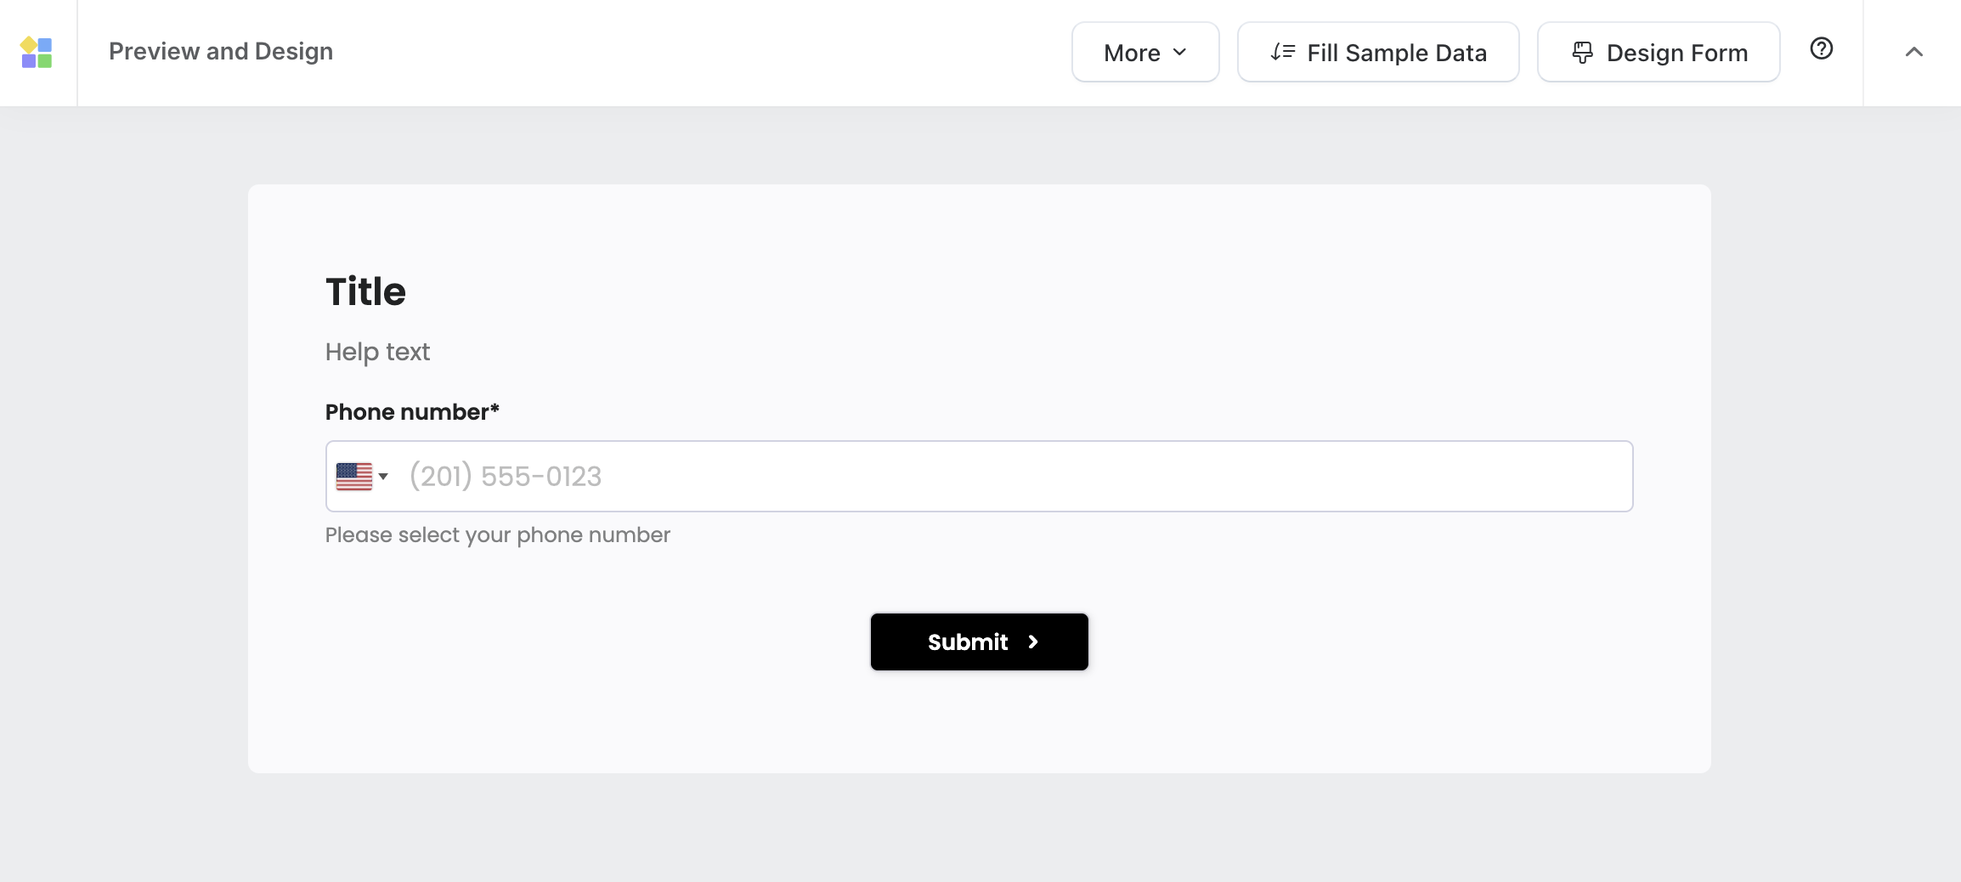This screenshot has width=1961, height=882.
Task: Click the Fill Sample Data button
Action: point(1377,53)
